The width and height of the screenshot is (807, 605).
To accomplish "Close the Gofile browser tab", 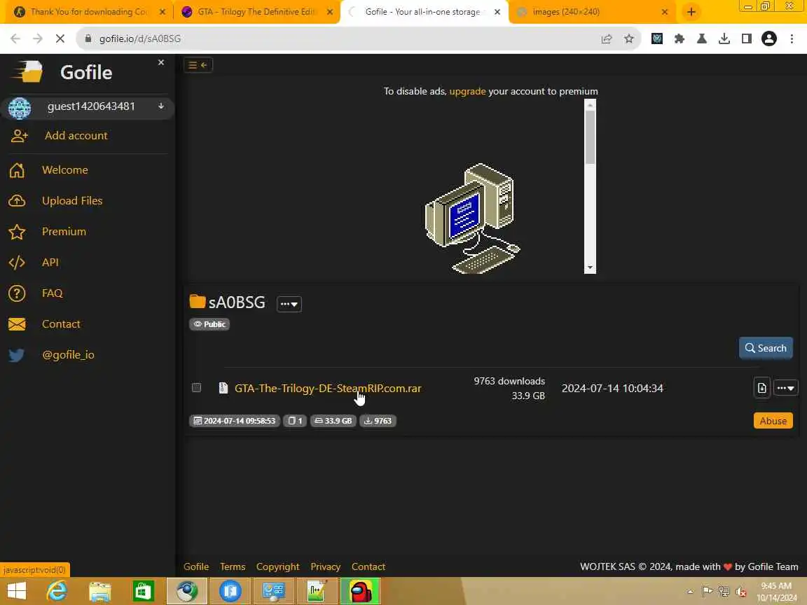I will (x=497, y=12).
